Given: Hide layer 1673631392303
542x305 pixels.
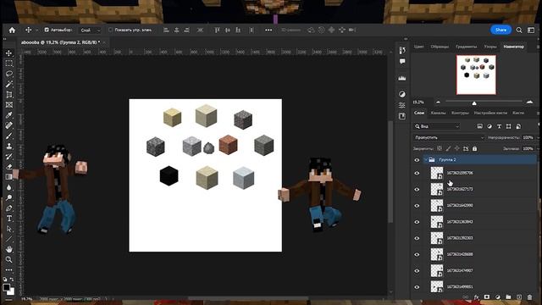Looking at the screenshot, I should pyautogui.click(x=417, y=238).
